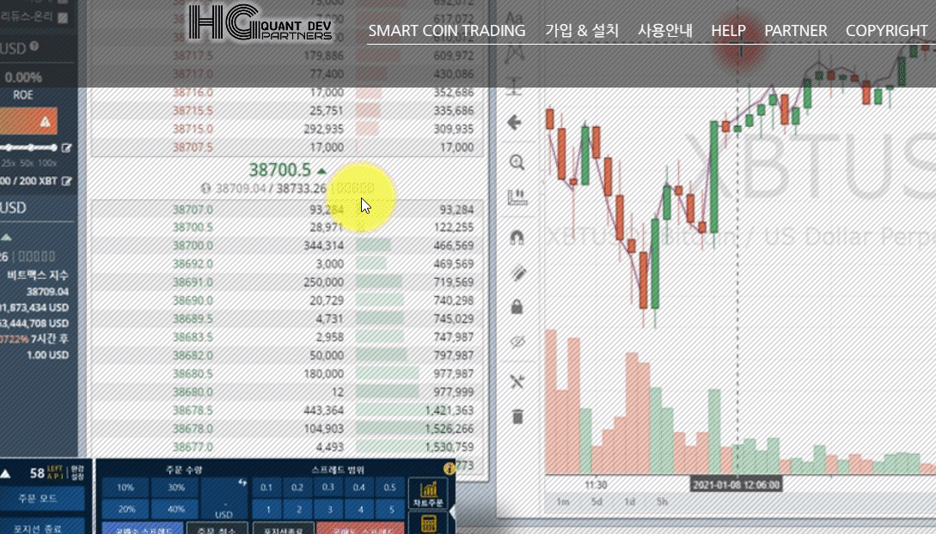The height and width of the screenshot is (534, 936).
Task: Switch chart to 1m timeframe
Action: (x=562, y=502)
